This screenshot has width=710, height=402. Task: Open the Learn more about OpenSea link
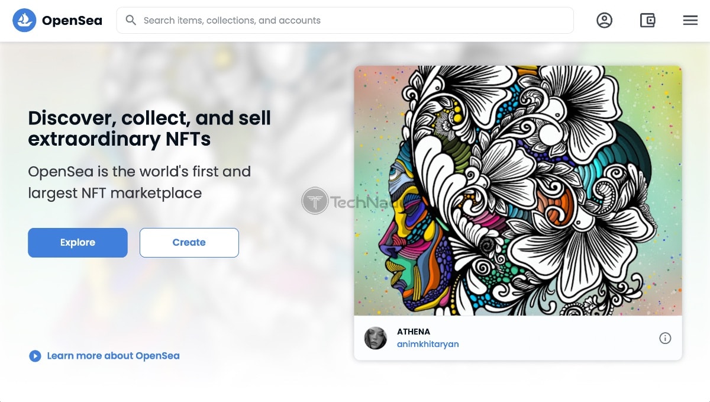[x=113, y=356]
